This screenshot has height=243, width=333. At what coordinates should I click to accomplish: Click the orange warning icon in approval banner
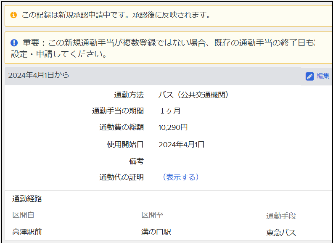(13, 15)
